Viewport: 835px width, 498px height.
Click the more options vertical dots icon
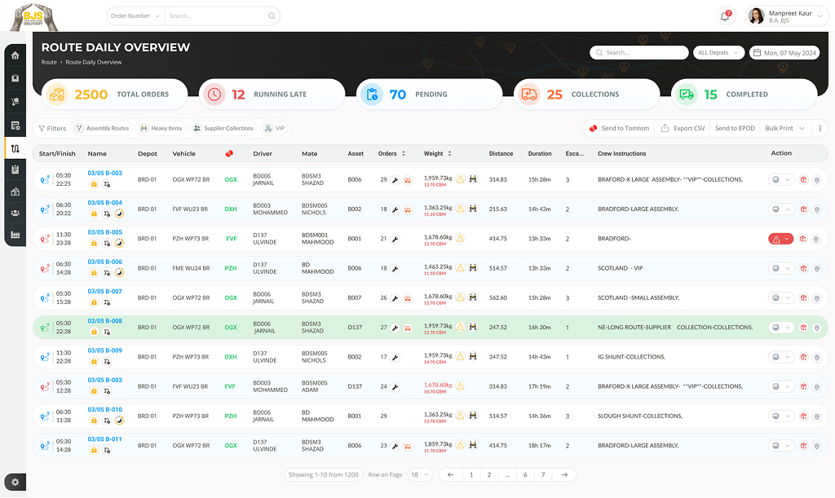[820, 129]
